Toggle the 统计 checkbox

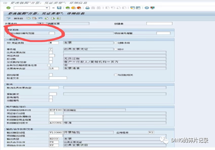point(116,49)
